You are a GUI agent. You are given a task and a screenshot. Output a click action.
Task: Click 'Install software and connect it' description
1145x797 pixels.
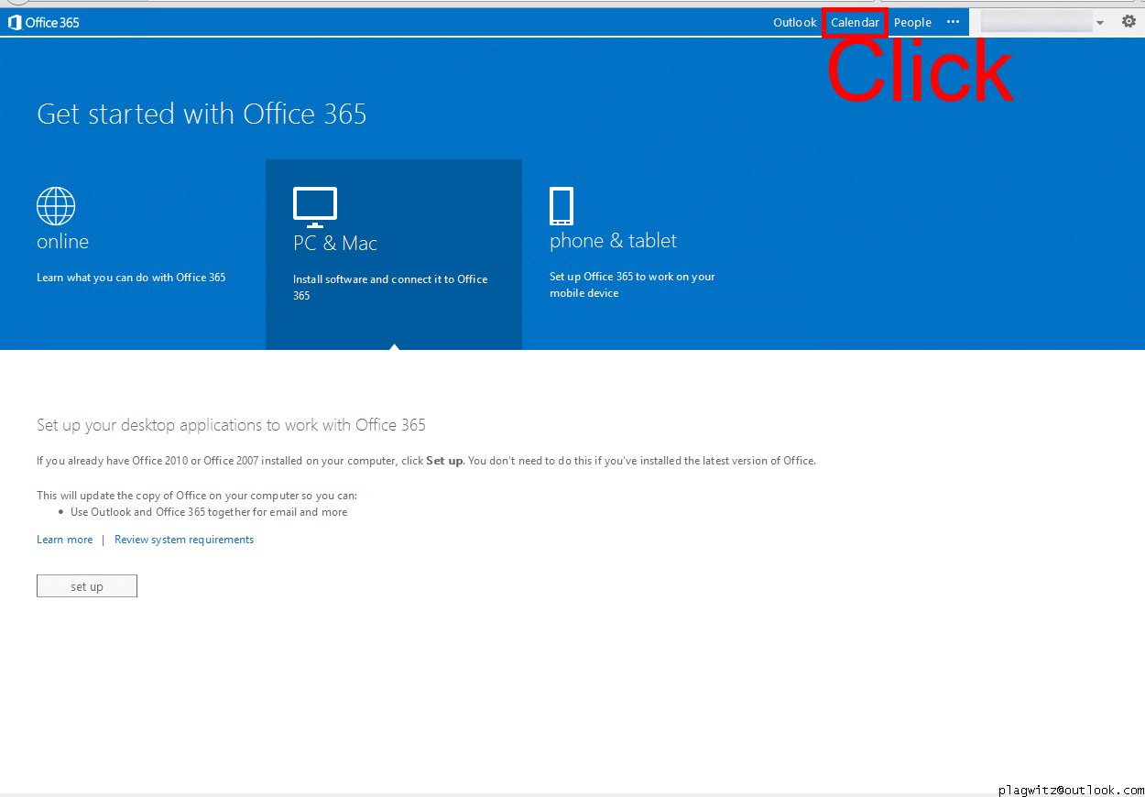click(390, 287)
